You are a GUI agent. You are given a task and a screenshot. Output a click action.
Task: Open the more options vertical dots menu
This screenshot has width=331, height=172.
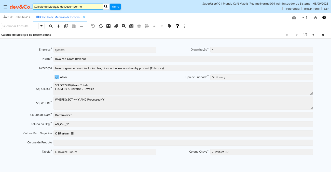click(185, 26)
